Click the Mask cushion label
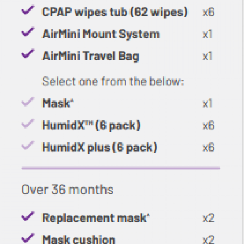 tap(79, 240)
